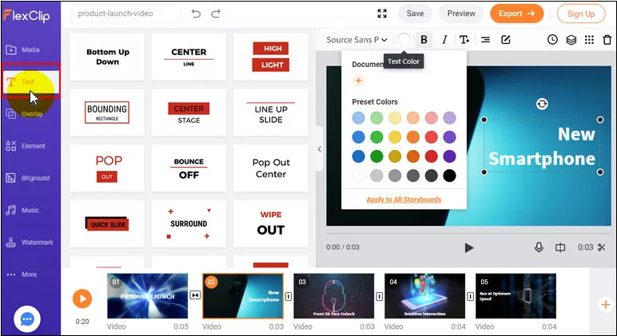Click the grid dots icon in toolbar
The width and height of the screenshot is (617, 336).
[x=589, y=40]
